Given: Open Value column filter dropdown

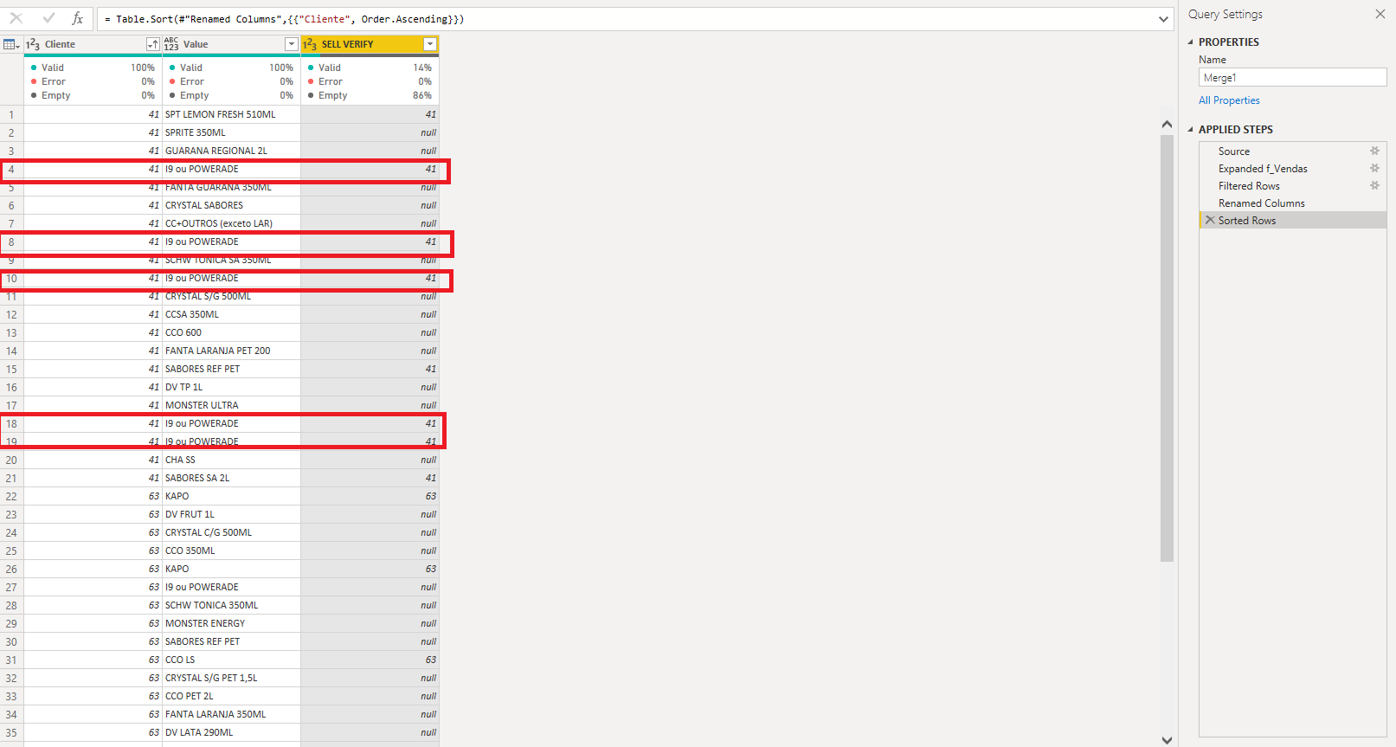Looking at the screenshot, I should [292, 44].
